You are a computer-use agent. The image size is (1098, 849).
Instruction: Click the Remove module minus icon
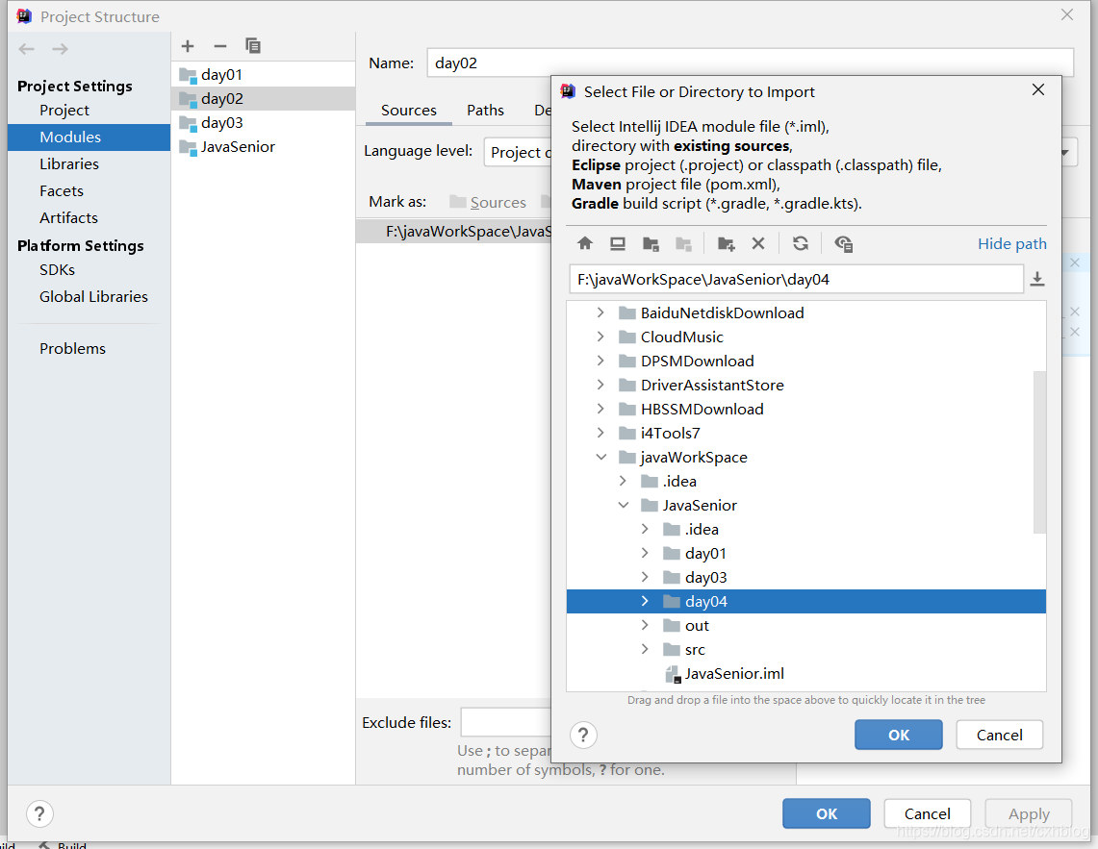coord(219,46)
